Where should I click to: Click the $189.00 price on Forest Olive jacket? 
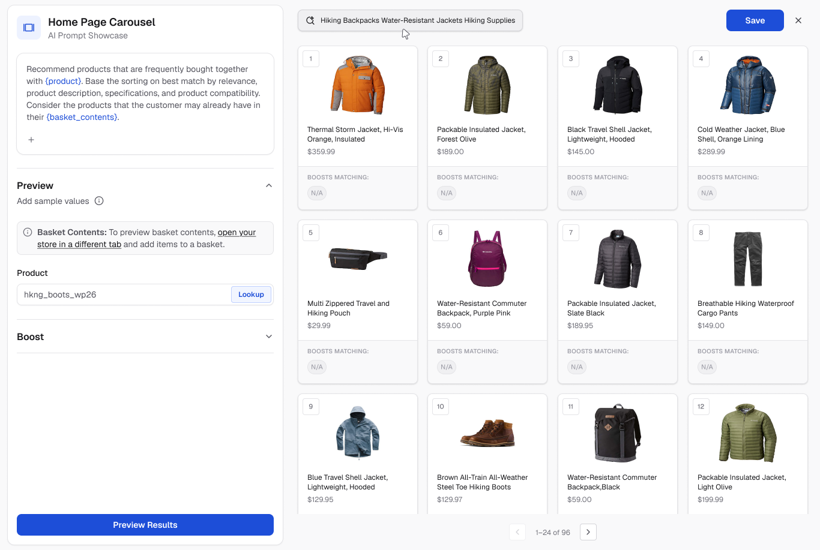[x=450, y=152]
